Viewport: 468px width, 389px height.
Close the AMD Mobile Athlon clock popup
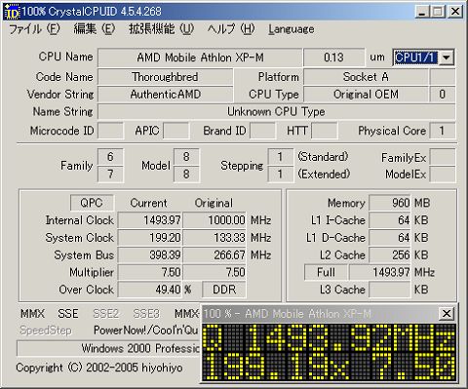(x=447, y=314)
